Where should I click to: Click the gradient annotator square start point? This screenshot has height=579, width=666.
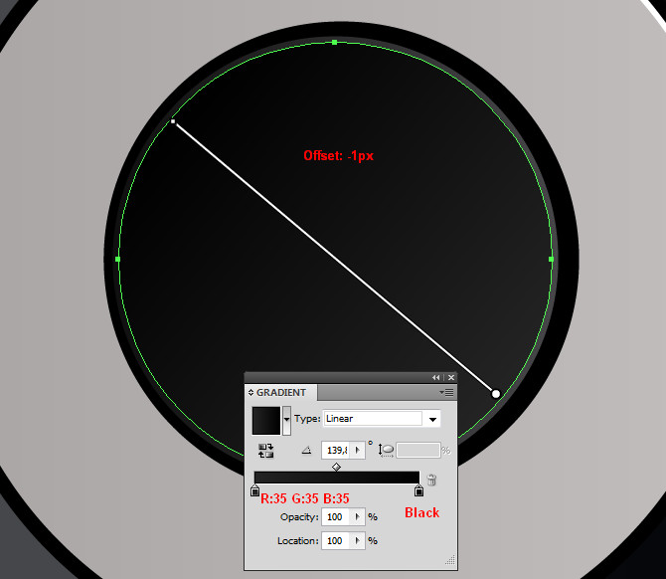tap(173, 121)
